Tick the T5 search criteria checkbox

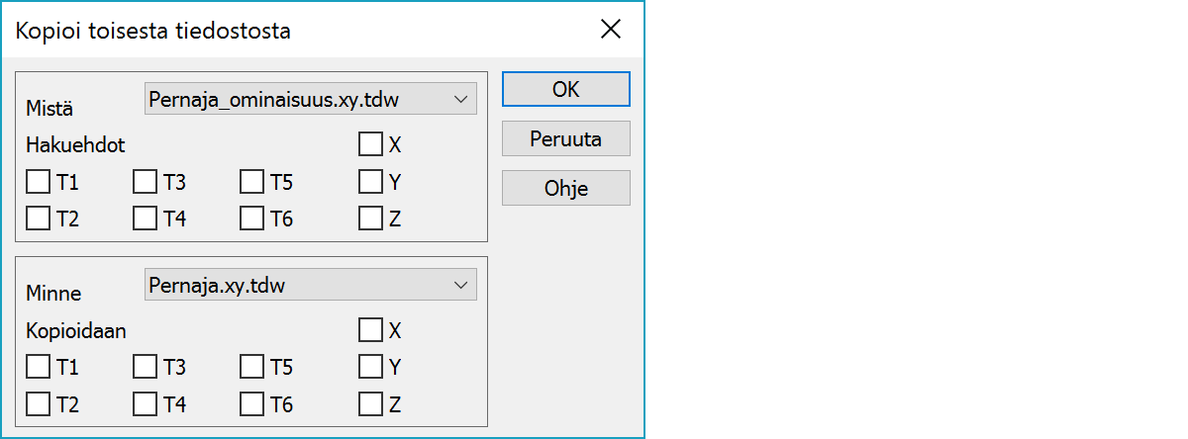point(252,182)
